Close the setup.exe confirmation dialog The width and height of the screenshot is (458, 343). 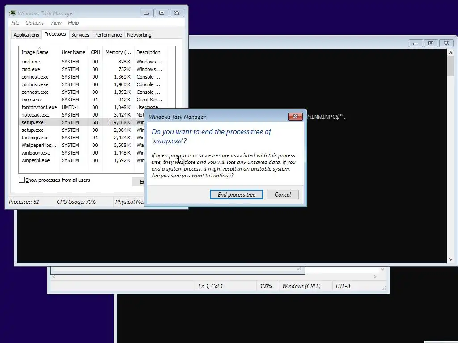pyautogui.click(x=295, y=117)
